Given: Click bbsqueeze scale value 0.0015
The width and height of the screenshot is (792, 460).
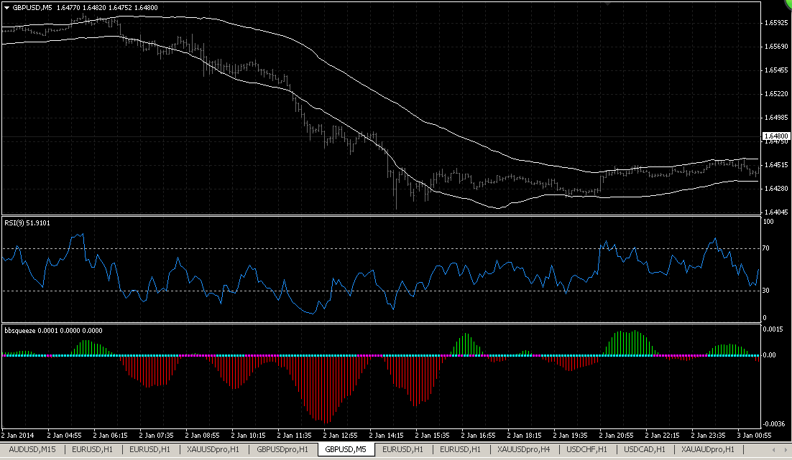Looking at the screenshot, I should pyautogui.click(x=773, y=329).
